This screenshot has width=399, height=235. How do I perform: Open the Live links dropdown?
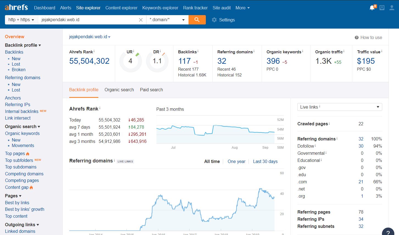pyautogui.click(x=340, y=107)
